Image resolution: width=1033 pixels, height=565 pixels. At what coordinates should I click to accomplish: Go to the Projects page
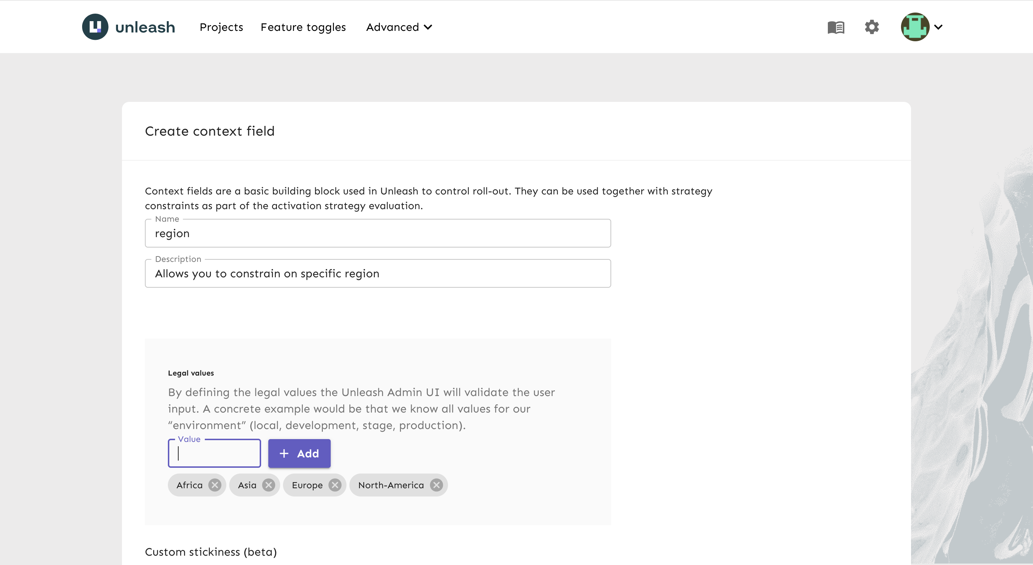tap(221, 27)
